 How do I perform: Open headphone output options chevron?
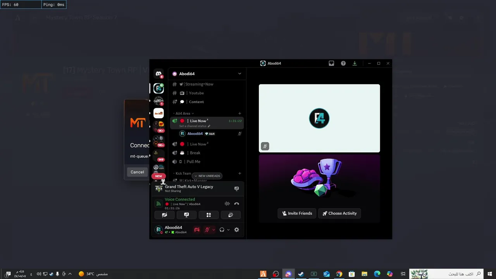228,230
